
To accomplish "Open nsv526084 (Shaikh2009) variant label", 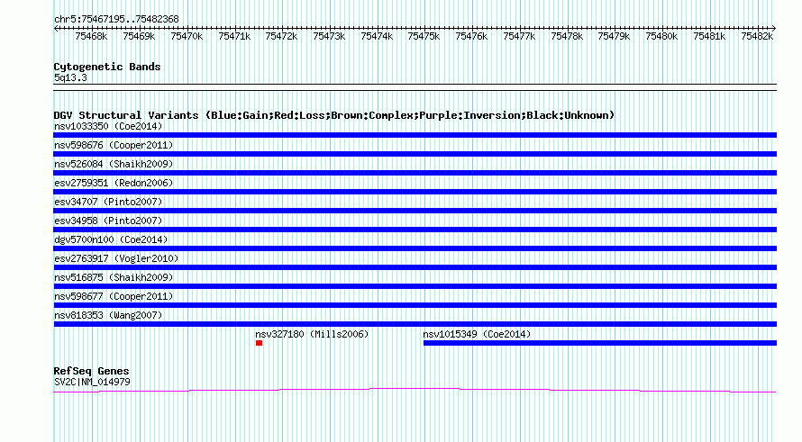I will pos(114,164).
